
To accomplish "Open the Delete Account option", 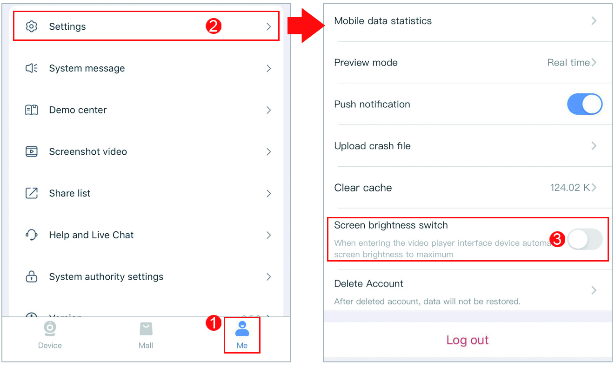I will pyautogui.click(x=468, y=291).
